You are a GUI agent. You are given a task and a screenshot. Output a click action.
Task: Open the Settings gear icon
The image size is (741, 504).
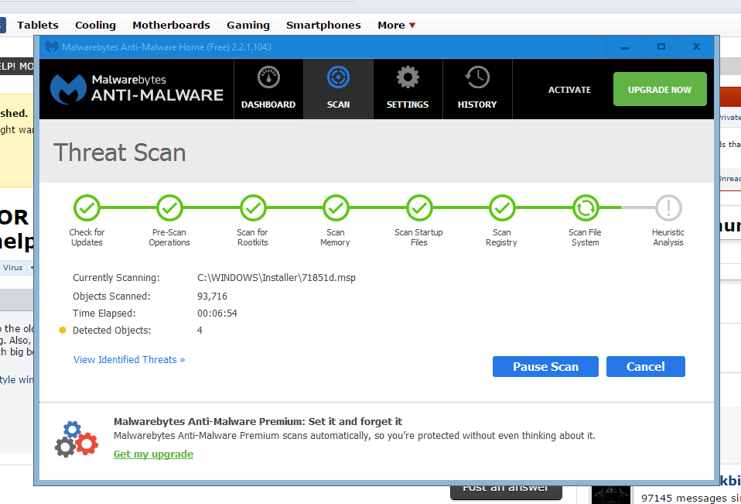408,77
